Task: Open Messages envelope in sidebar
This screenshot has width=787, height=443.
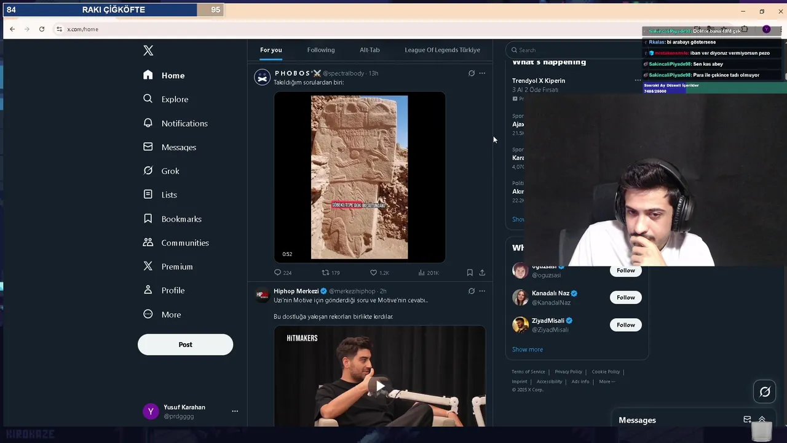Action: (x=169, y=147)
